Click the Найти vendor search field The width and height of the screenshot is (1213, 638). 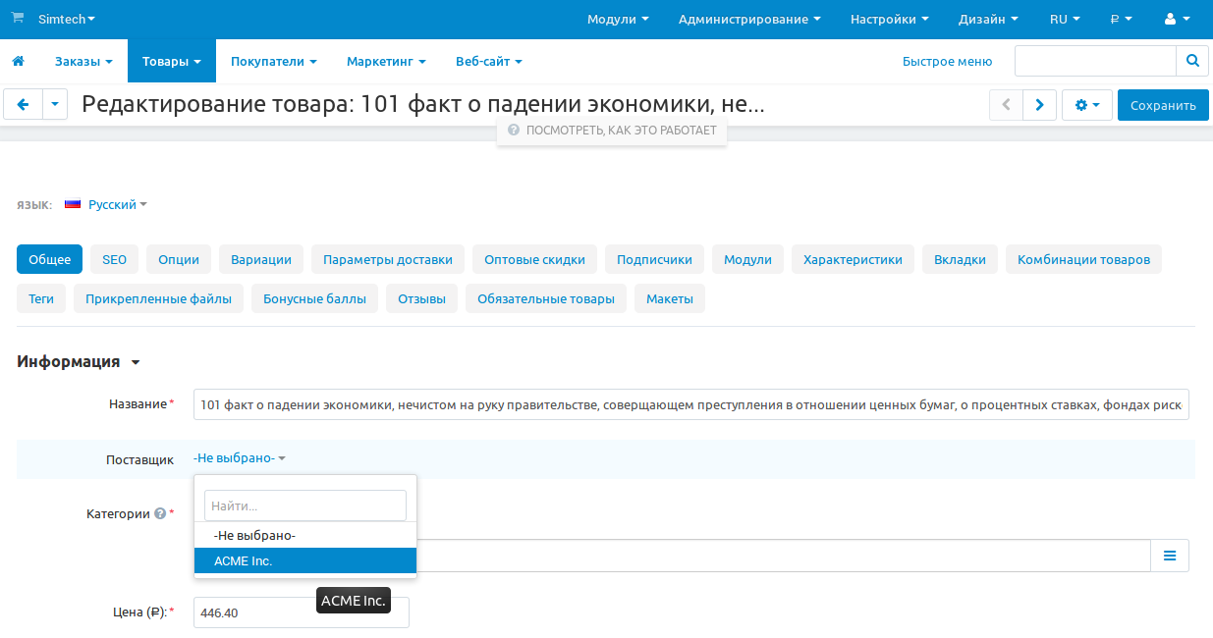point(304,505)
